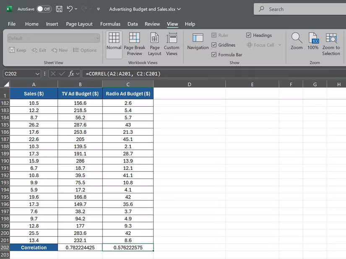
Task: Open Page Break Preview view
Action: (134, 44)
